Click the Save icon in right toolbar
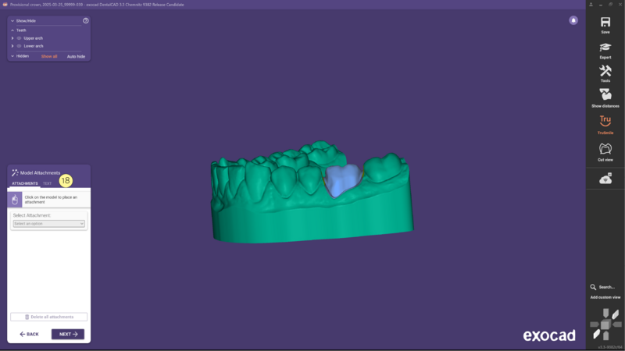This screenshot has width=625, height=351. coord(605,22)
